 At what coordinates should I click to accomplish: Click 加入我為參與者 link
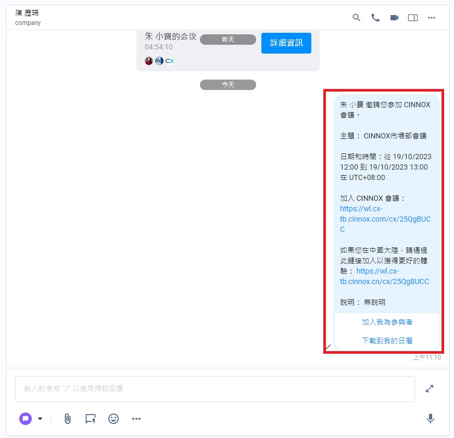click(x=387, y=322)
